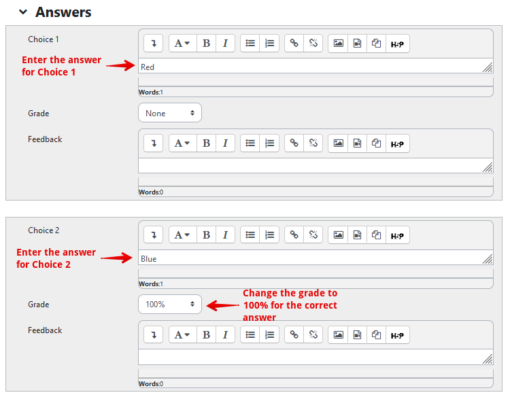
Task: Click Choice 1 Feedback text area
Action: 316,166
